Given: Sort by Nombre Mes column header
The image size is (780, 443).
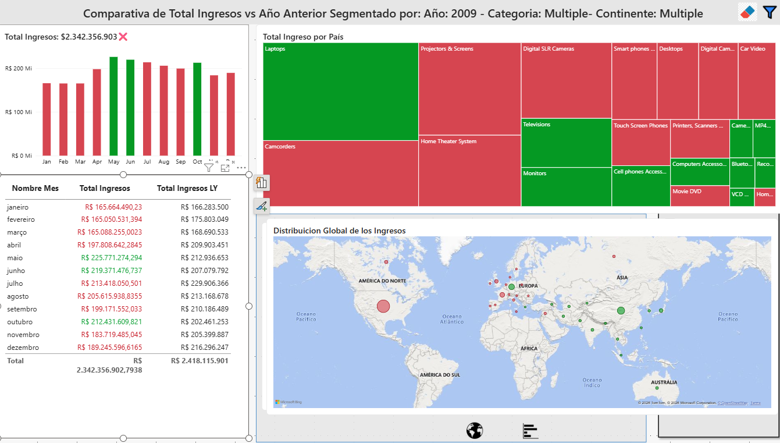Looking at the screenshot, I should (35, 188).
